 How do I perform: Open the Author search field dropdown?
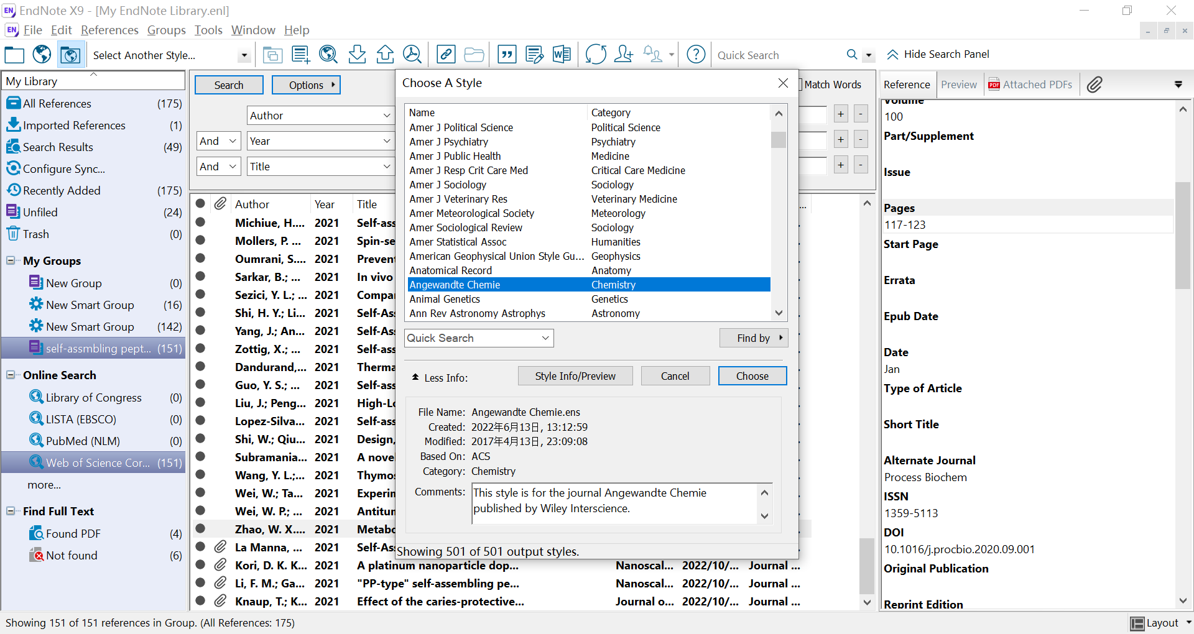click(386, 116)
